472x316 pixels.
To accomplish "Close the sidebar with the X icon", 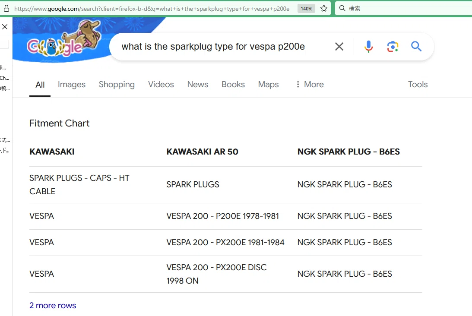I will click(5, 27).
